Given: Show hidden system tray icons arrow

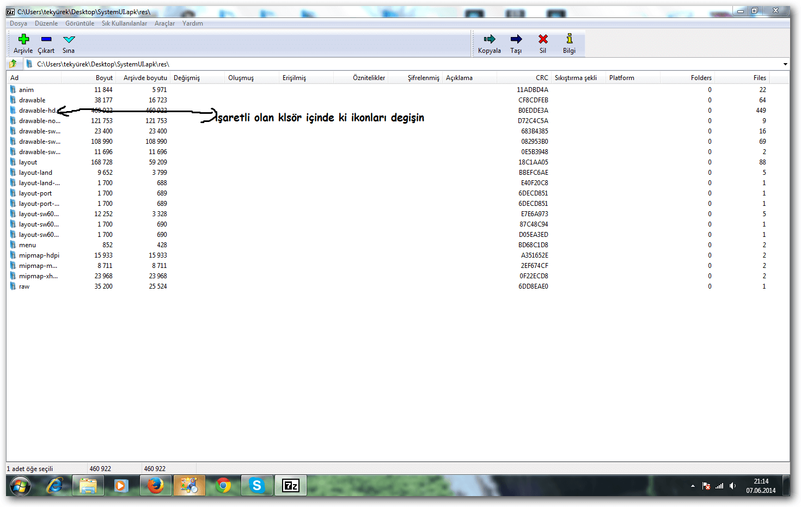Looking at the screenshot, I should [x=693, y=486].
